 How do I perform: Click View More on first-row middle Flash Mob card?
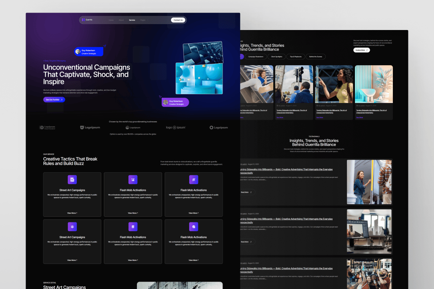[x=133, y=213]
